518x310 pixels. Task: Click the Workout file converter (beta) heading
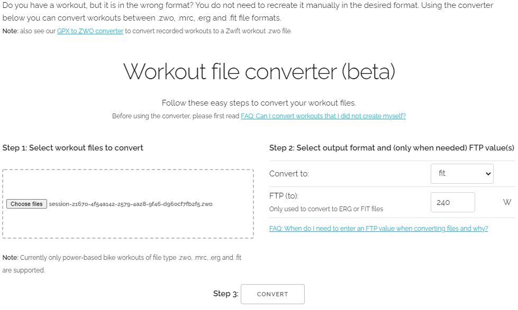point(259,72)
